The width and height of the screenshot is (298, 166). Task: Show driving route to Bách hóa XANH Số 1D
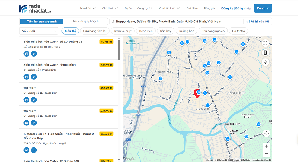click(x=26, y=54)
